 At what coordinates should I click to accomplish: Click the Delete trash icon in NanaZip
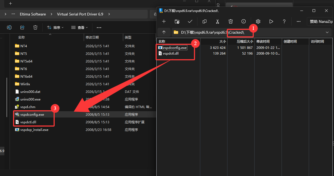pyautogui.click(x=231, y=21)
